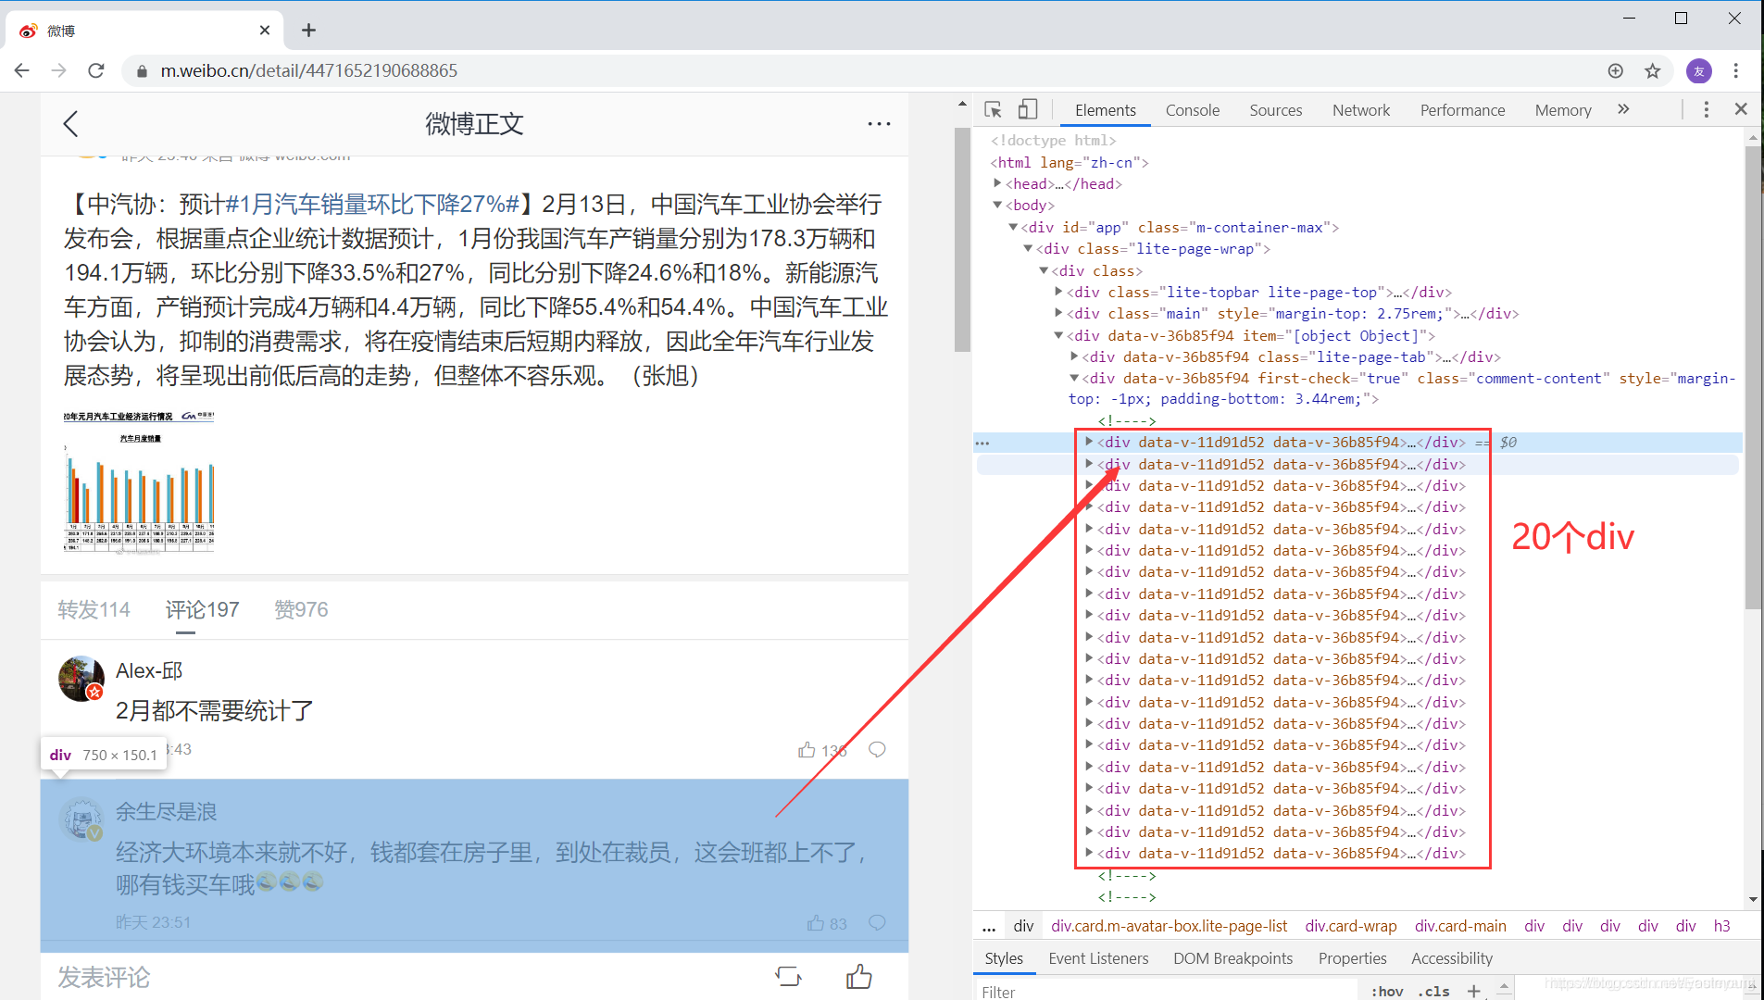1764x1000 pixels.
Task: Click the repost icon in bottom bar
Action: (788, 976)
